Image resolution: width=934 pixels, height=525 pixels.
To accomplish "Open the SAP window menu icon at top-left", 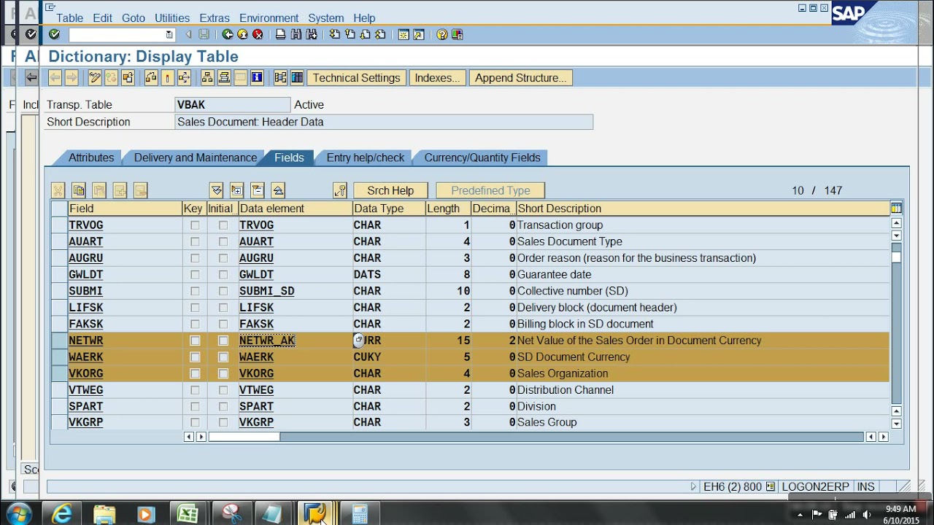I will point(50,7).
